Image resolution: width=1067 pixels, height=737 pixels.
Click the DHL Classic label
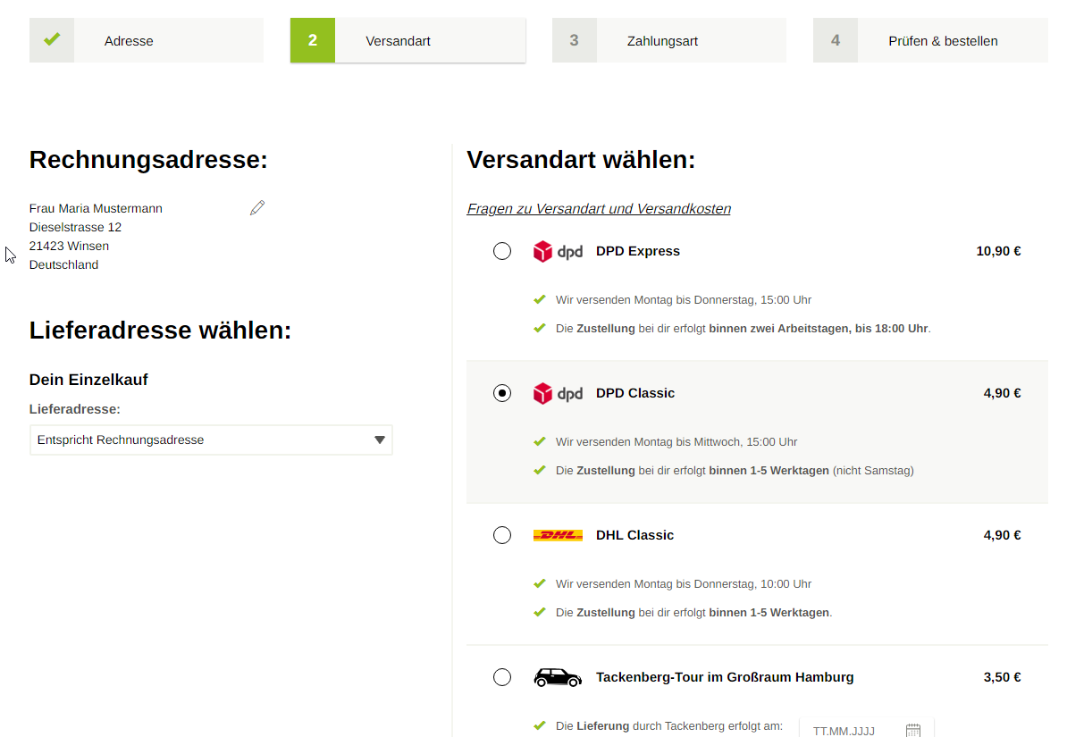[634, 536]
